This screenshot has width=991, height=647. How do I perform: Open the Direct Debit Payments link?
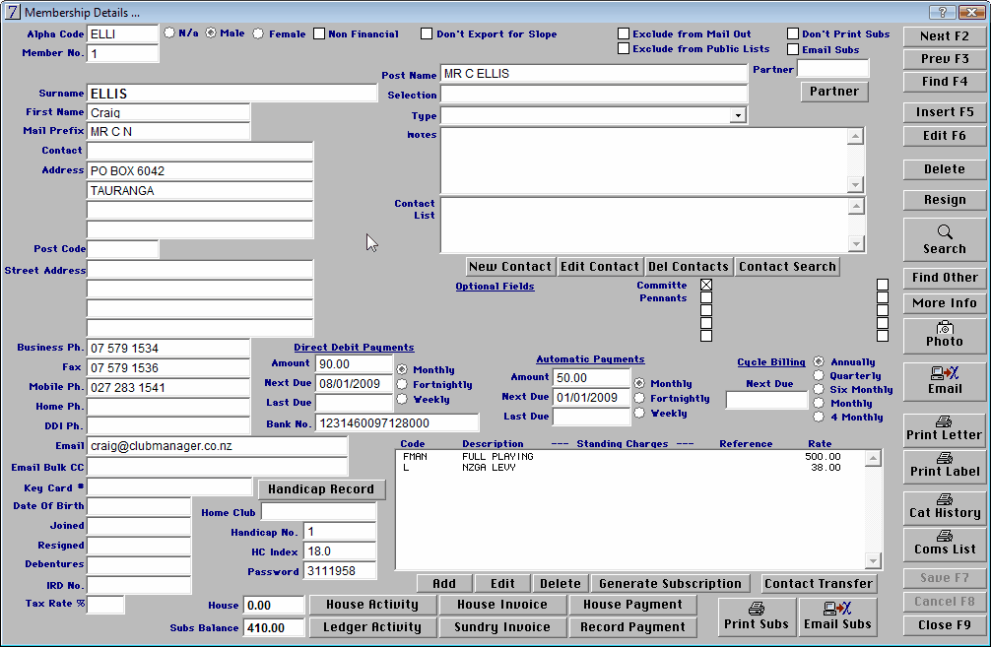354,347
